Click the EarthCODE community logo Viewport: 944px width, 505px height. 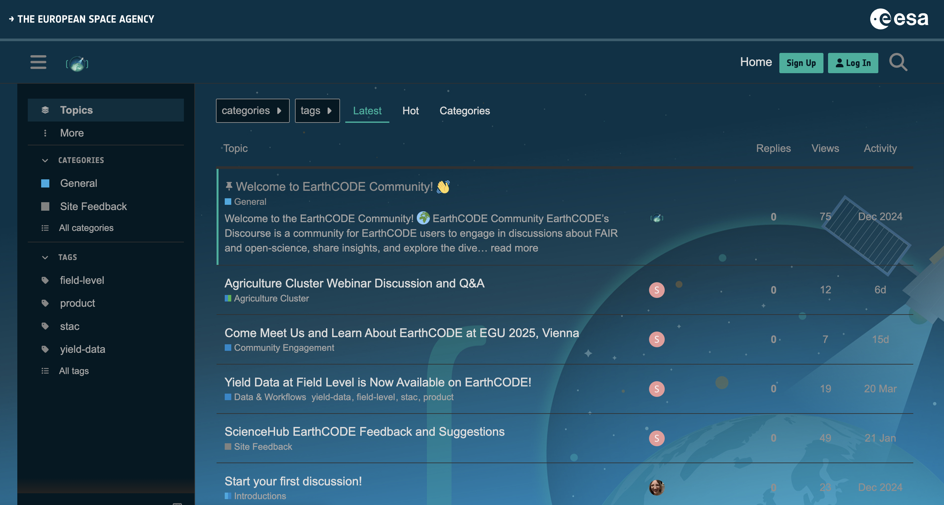tap(77, 63)
